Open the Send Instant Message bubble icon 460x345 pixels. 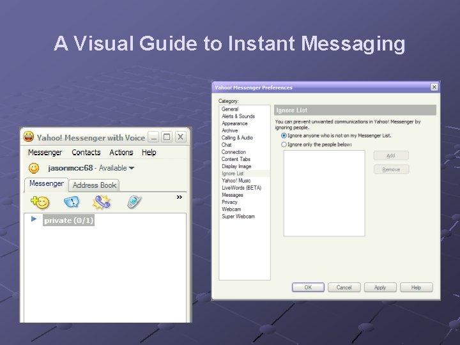[x=72, y=202]
